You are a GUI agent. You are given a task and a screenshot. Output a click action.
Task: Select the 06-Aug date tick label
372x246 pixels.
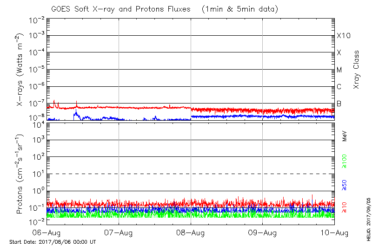[x=47, y=232]
